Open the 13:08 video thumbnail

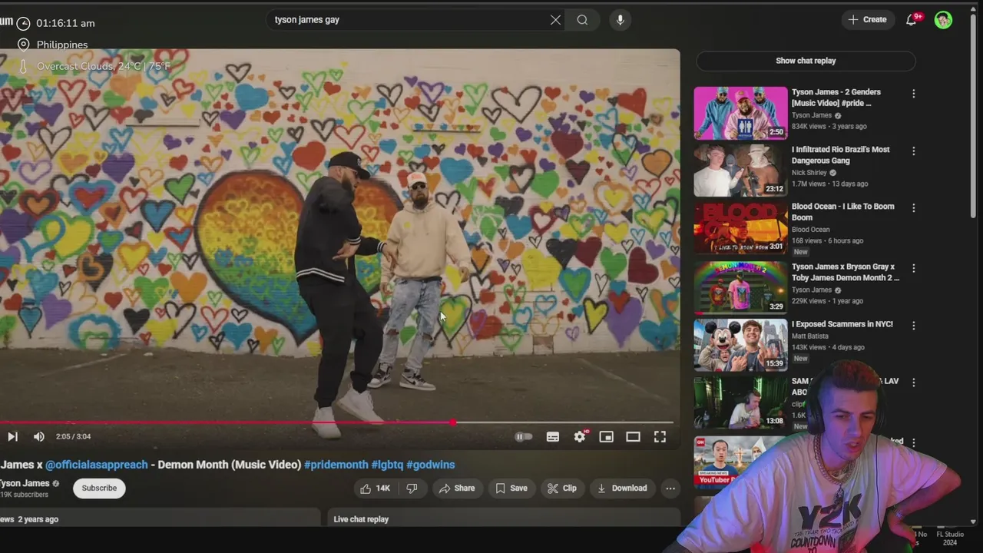pos(740,402)
